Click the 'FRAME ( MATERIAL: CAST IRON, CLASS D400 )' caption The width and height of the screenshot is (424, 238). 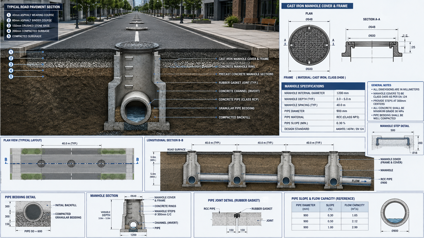coord(315,77)
